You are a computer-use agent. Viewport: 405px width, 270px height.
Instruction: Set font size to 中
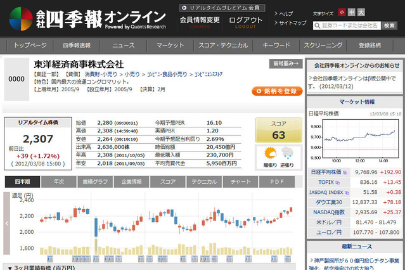click(352, 12)
